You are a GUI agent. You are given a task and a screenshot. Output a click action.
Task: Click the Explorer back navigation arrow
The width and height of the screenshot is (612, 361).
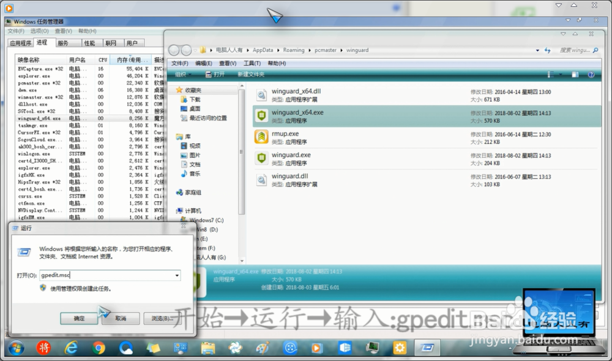pos(174,50)
